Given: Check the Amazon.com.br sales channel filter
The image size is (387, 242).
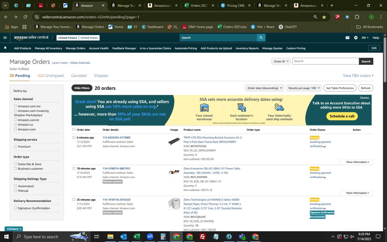Looking at the screenshot, I should 16,120.
